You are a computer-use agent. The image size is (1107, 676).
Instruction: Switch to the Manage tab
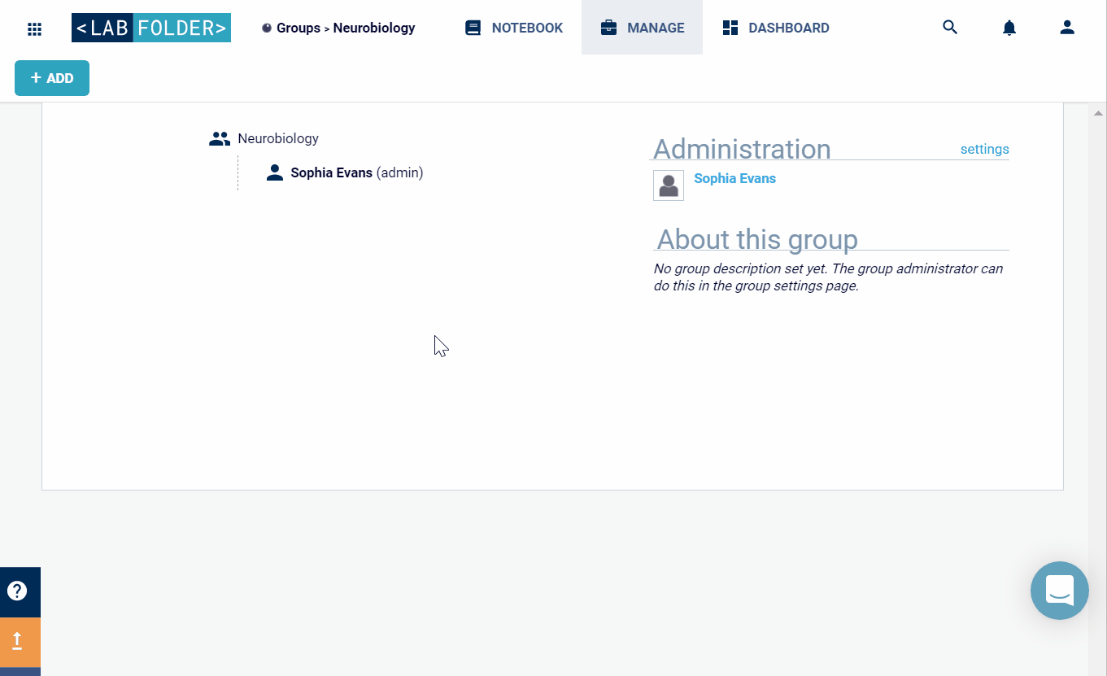point(642,28)
